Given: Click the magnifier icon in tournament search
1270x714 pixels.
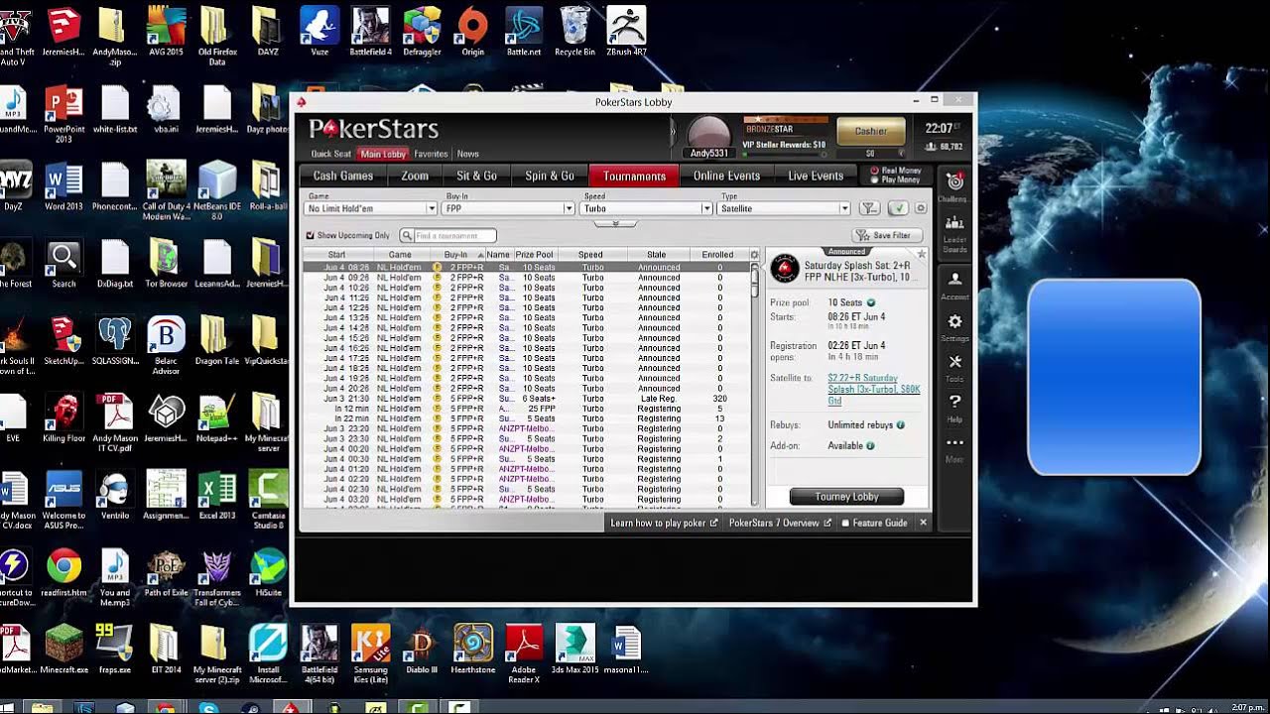Looking at the screenshot, I should [407, 236].
